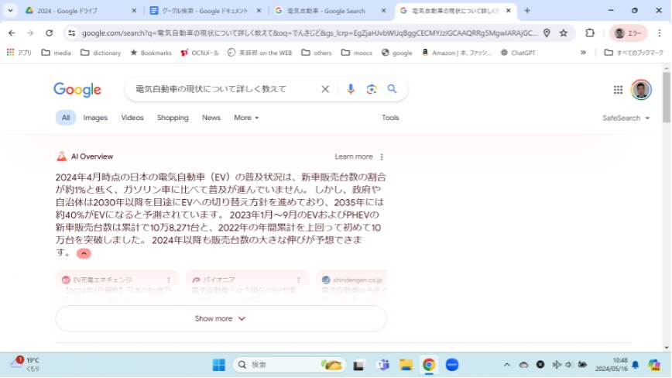Open the Chrome profile error chip
The image size is (672, 378).
[628, 33]
